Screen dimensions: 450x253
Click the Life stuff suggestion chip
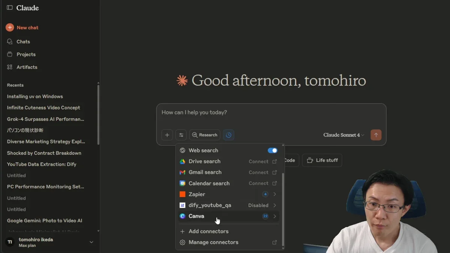coord(322,160)
